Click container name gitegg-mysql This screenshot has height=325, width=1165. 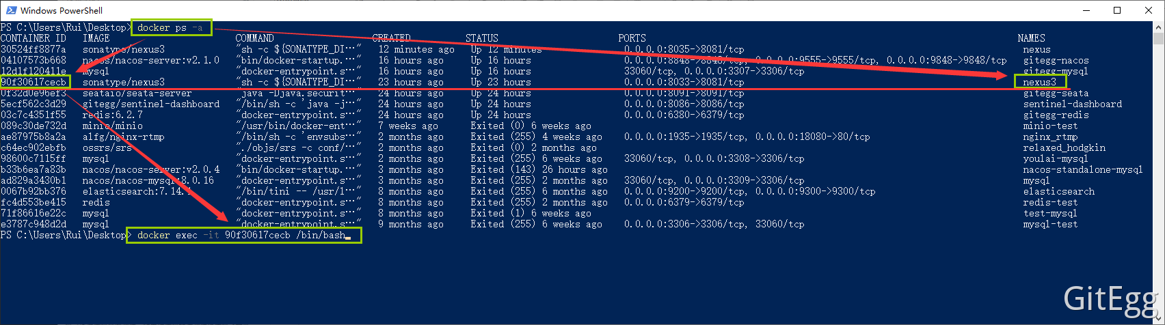click(x=1056, y=71)
